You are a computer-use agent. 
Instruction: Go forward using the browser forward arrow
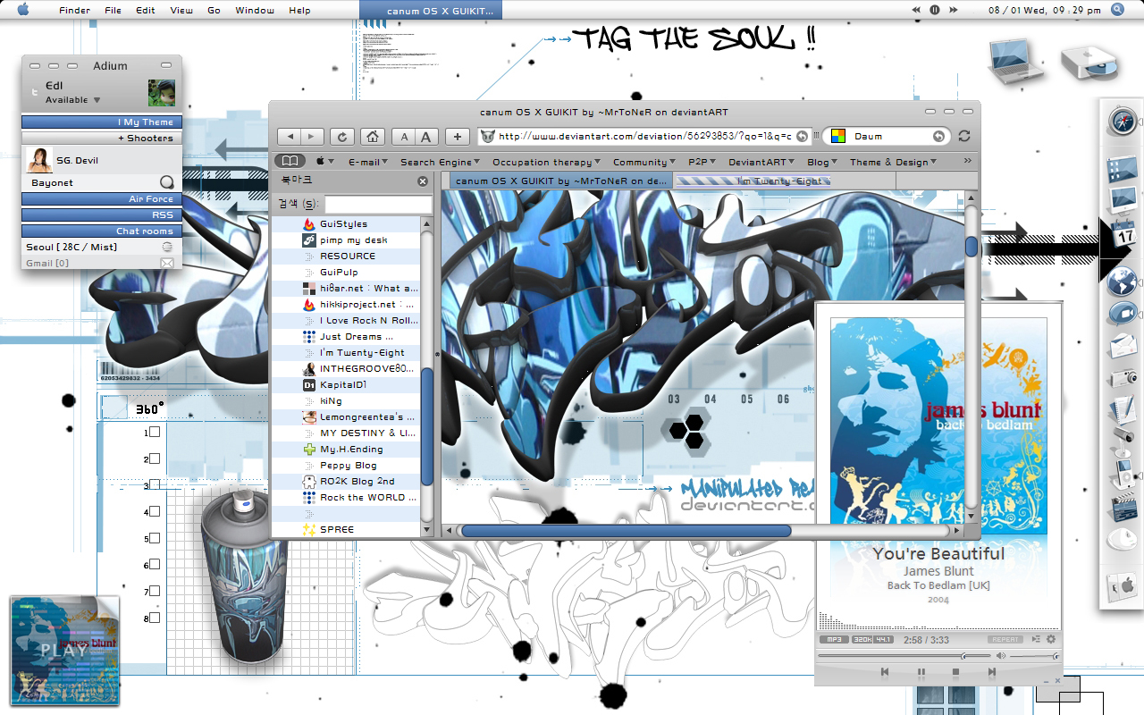tap(312, 137)
